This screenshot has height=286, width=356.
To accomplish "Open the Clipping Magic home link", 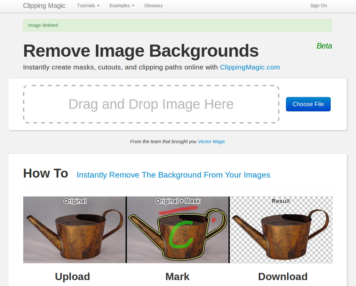I will point(44,6).
